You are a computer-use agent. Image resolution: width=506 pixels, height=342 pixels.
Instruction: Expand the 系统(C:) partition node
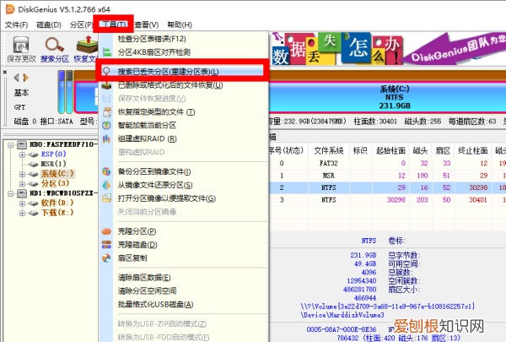point(22,174)
